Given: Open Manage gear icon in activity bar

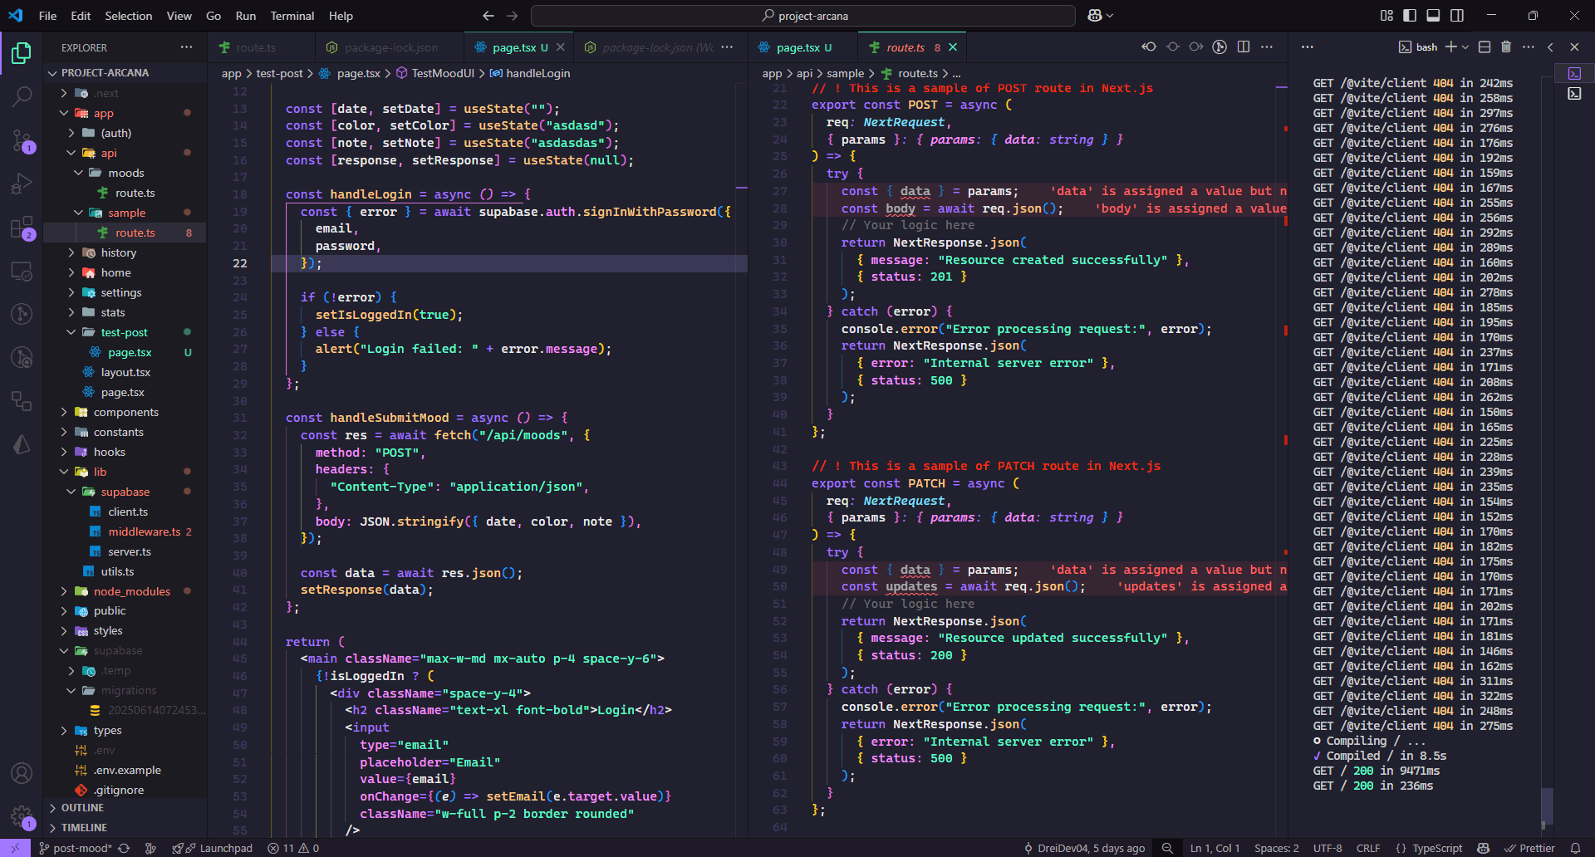Looking at the screenshot, I should click(x=22, y=816).
